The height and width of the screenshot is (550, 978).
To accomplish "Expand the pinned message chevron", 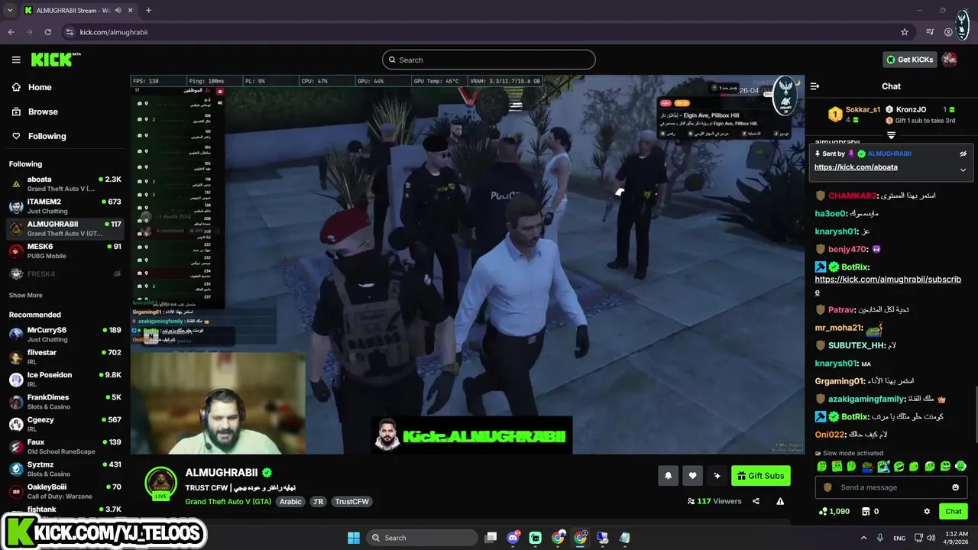I will click(x=963, y=170).
